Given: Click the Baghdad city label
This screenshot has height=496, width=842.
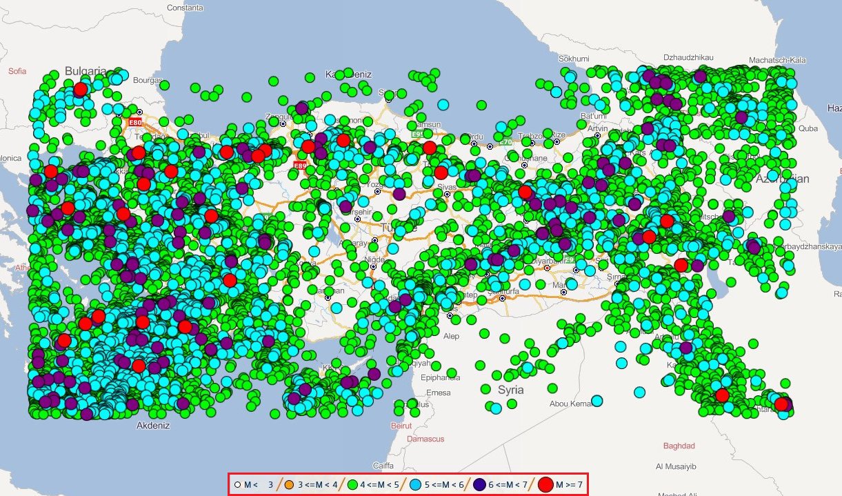Looking at the screenshot, I should 679,446.
